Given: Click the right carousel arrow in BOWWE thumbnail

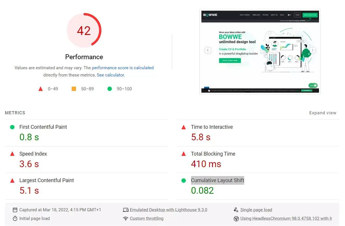Looking at the screenshot, I should tap(312, 50).
